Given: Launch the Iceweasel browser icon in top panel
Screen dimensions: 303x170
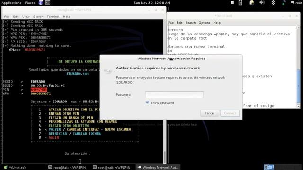Looking at the screenshot, I should (41, 3).
